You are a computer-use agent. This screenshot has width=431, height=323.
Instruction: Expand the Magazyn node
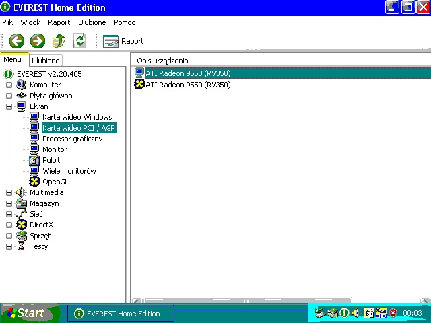click(x=9, y=203)
